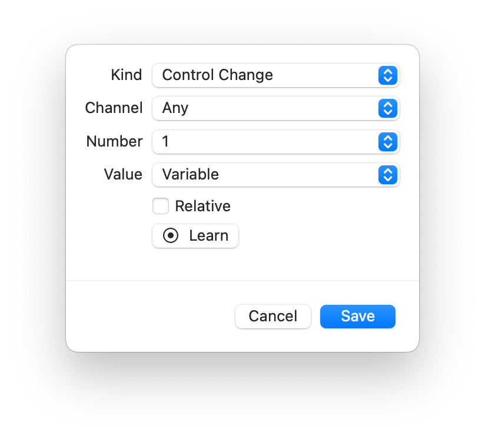Click the Kind field label
The image size is (485, 439).
click(x=127, y=75)
